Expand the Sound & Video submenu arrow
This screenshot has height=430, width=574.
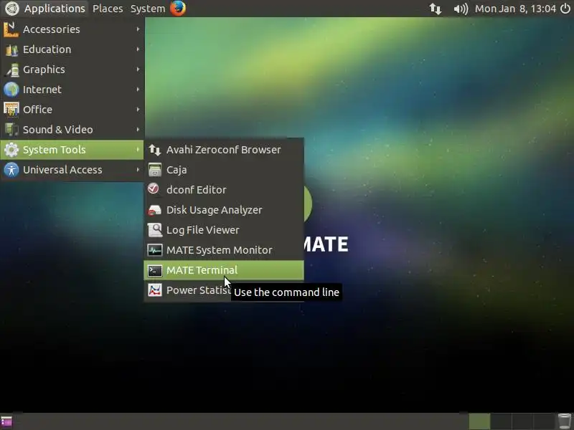coord(138,130)
